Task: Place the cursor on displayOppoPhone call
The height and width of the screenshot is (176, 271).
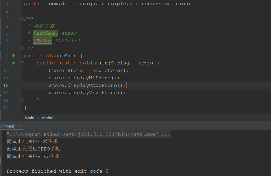Action: click(87, 85)
